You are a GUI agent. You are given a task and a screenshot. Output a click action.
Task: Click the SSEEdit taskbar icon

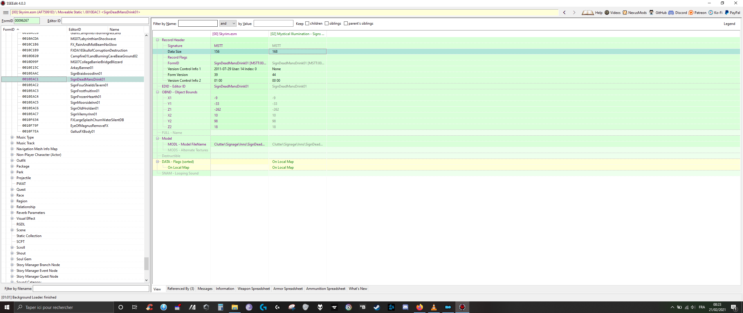pyautogui.click(x=462, y=307)
